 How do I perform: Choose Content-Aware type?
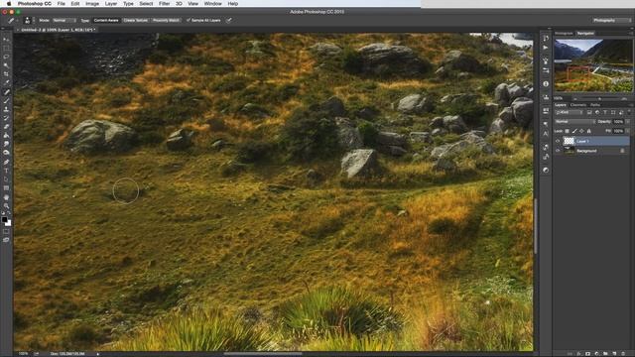coord(106,20)
